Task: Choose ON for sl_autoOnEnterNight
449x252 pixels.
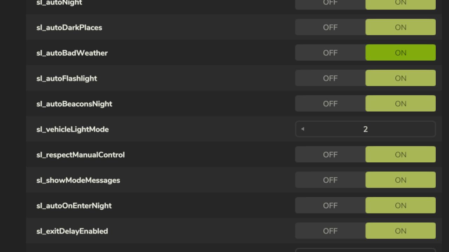Action: click(401, 205)
